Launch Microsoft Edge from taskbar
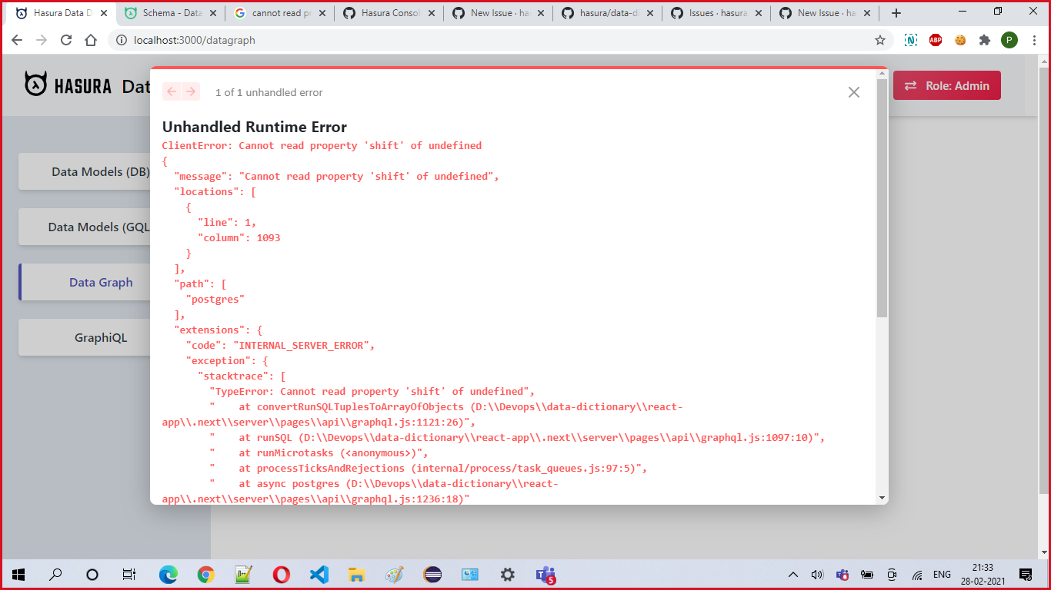The image size is (1051, 590). 168,574
